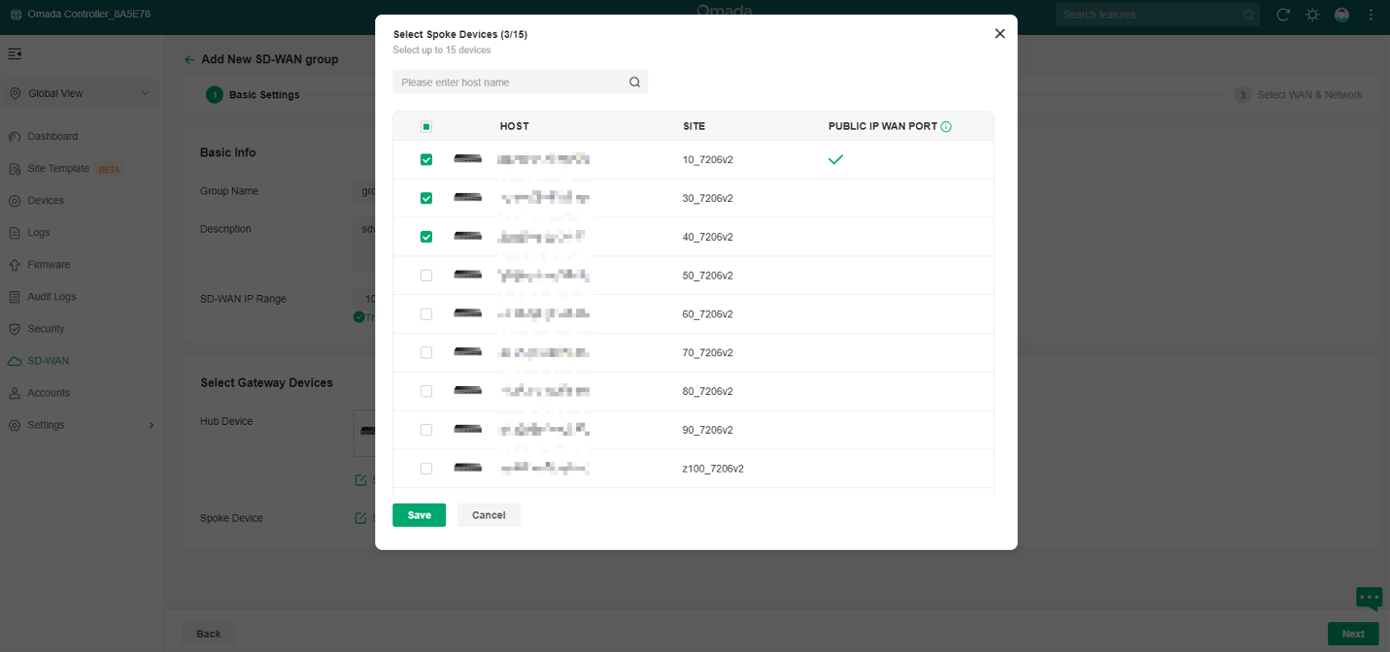Open Logs in the sidebar
This screenshot has width=1390, height=652.
(39, 233)
